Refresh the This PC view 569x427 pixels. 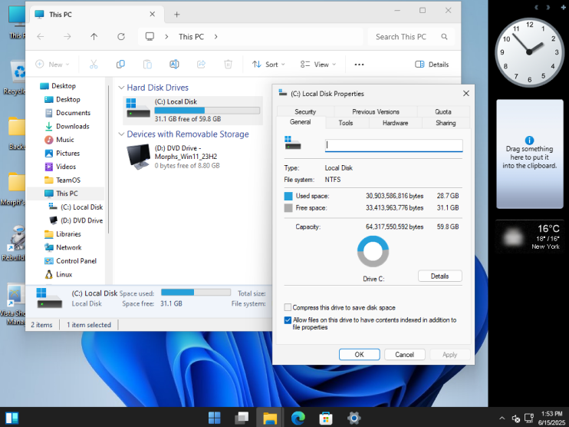click(x=121, y=37)
